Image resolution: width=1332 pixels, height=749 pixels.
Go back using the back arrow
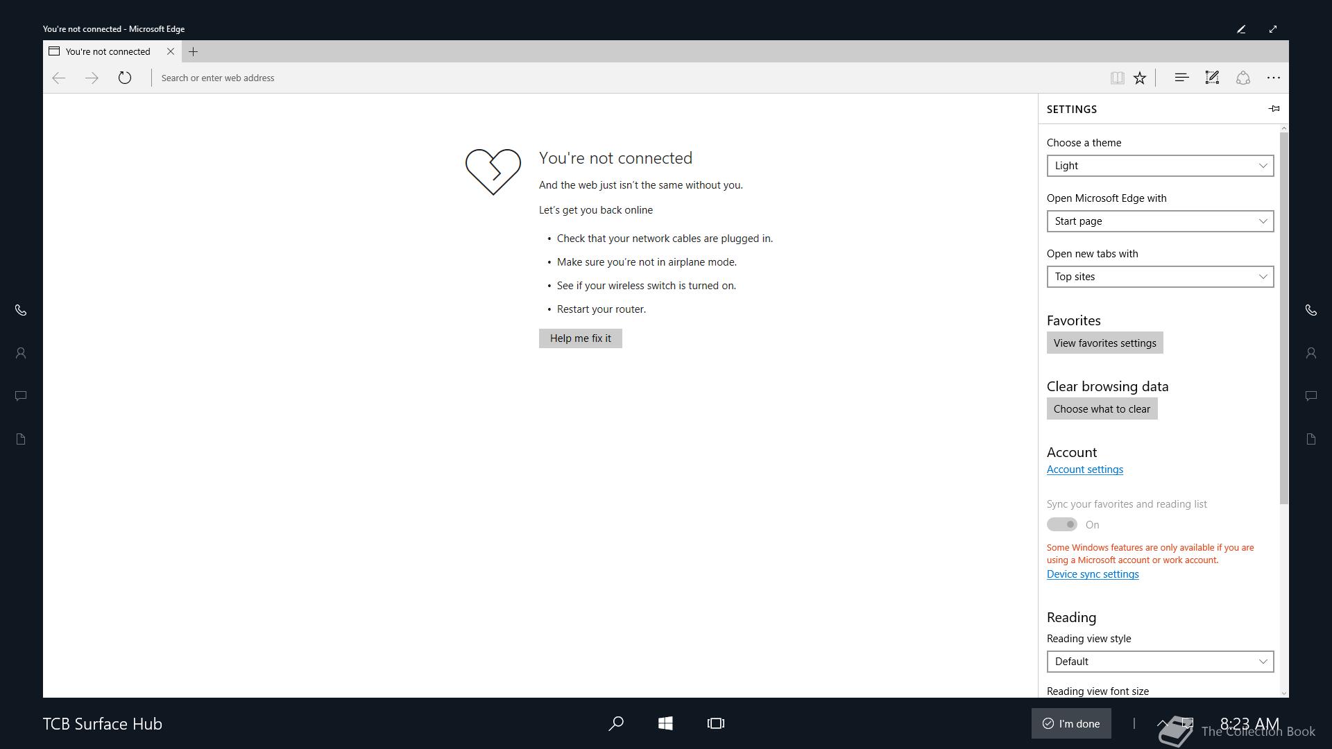(x=59, y=78)
